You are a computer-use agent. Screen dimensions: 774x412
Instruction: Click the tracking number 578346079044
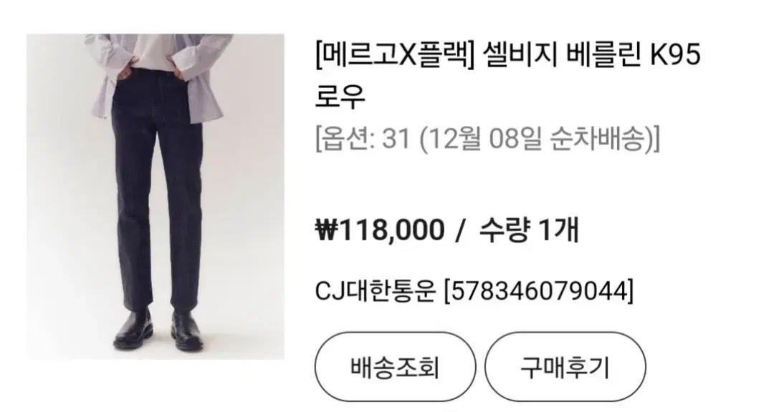(539, 290)
